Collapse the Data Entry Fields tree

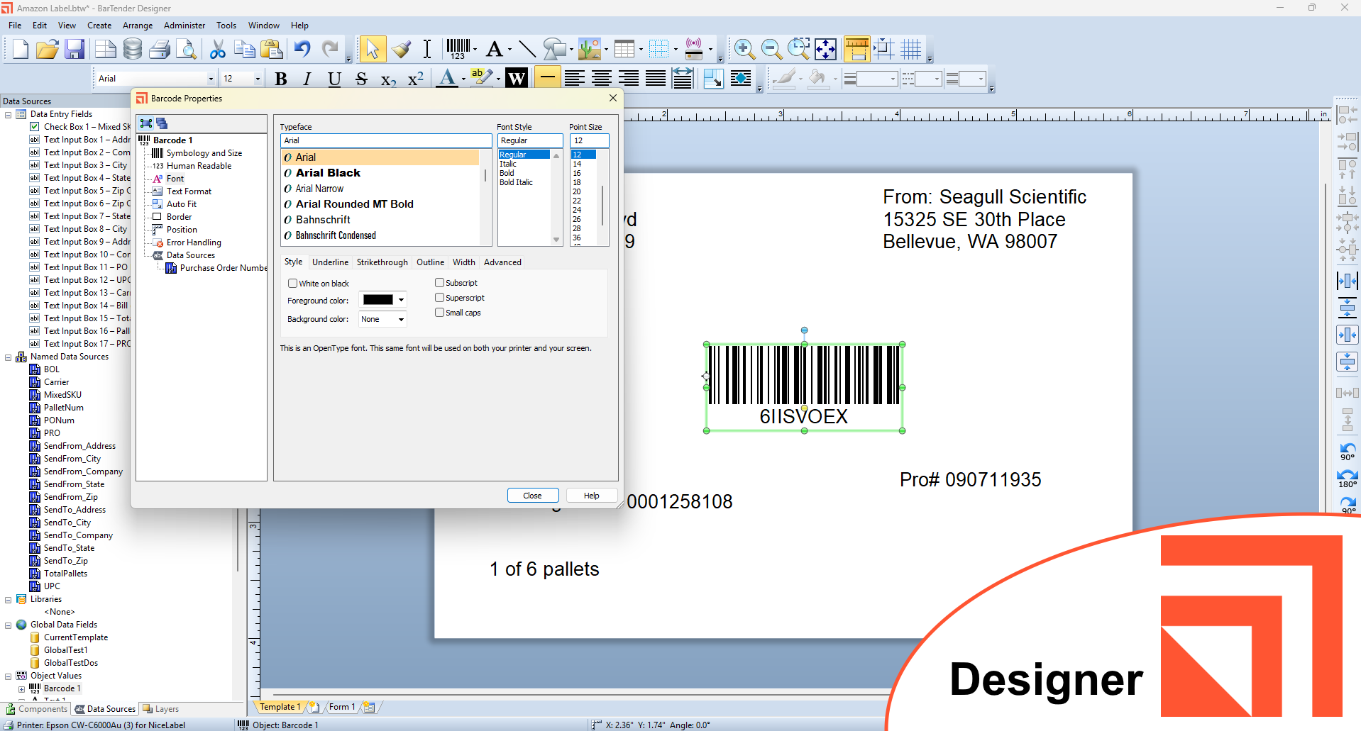point(9,114)
